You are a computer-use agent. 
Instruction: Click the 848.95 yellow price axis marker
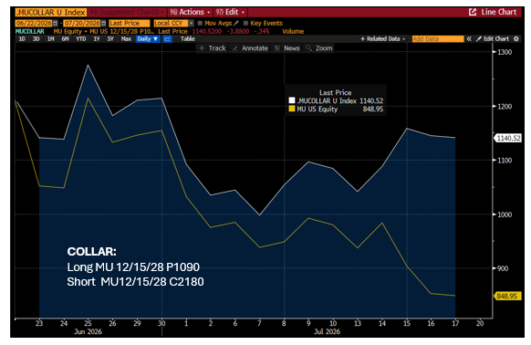coord(507,297)
